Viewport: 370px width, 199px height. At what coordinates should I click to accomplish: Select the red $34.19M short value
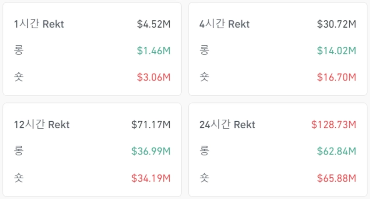point(151,177)
